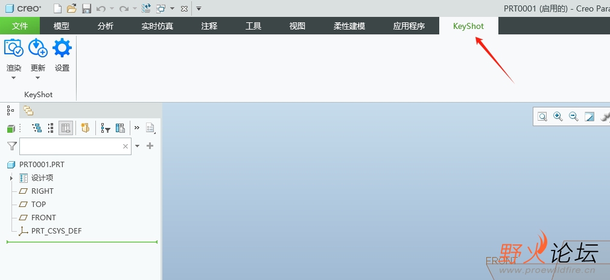The image size is (610, 280).
Task: Select the 视图 ribbon tab
Action: [297, 26]
